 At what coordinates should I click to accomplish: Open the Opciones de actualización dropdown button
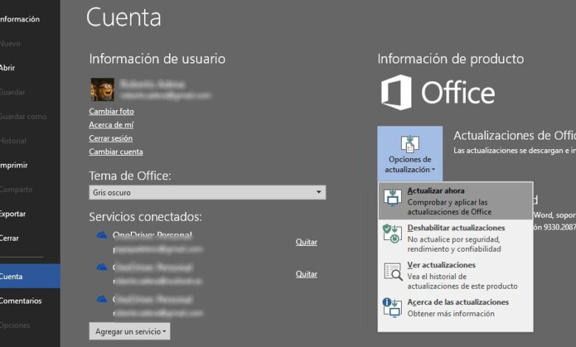pos(410,154)
